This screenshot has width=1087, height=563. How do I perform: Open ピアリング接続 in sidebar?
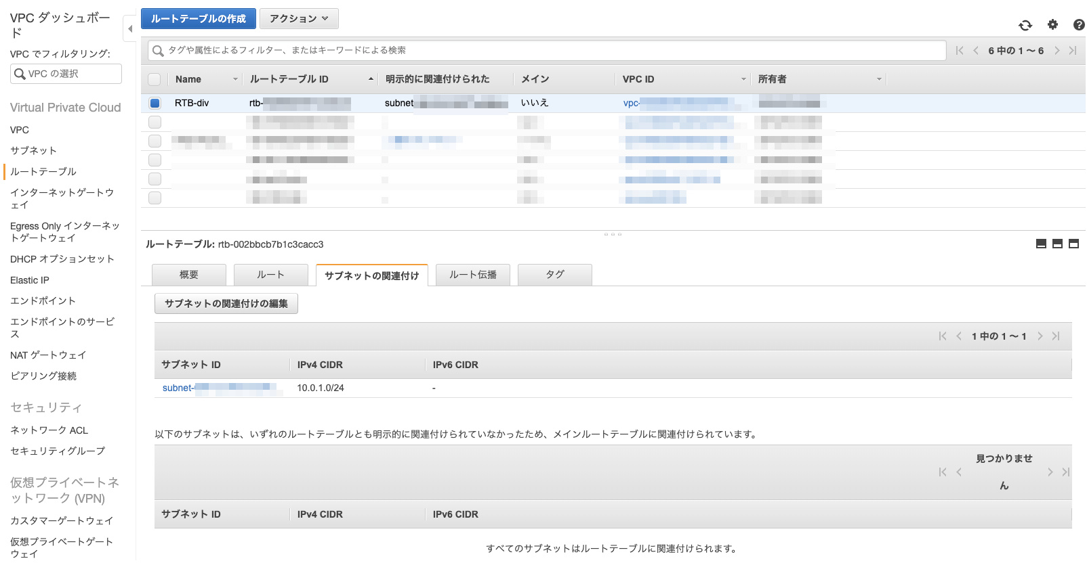click(43, 376)
